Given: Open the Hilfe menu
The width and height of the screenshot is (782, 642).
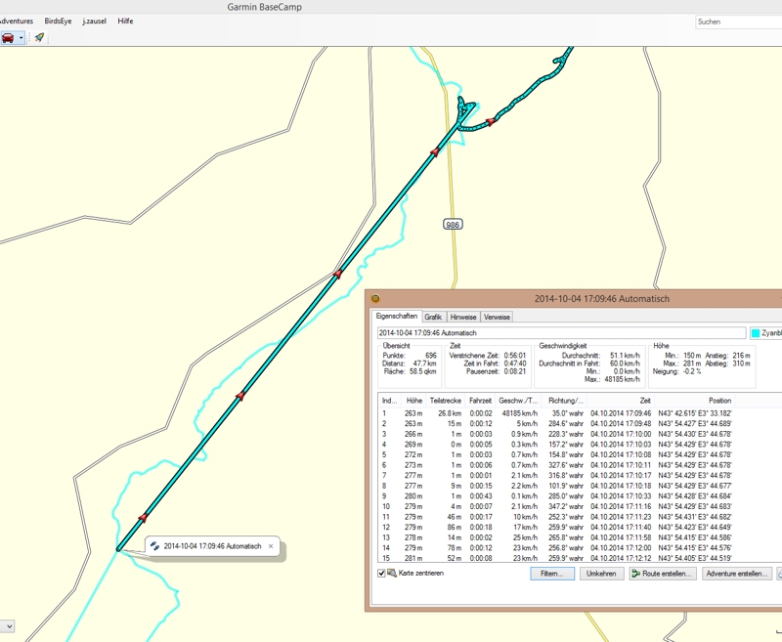Looking at the screenshot, I should 125,21.
